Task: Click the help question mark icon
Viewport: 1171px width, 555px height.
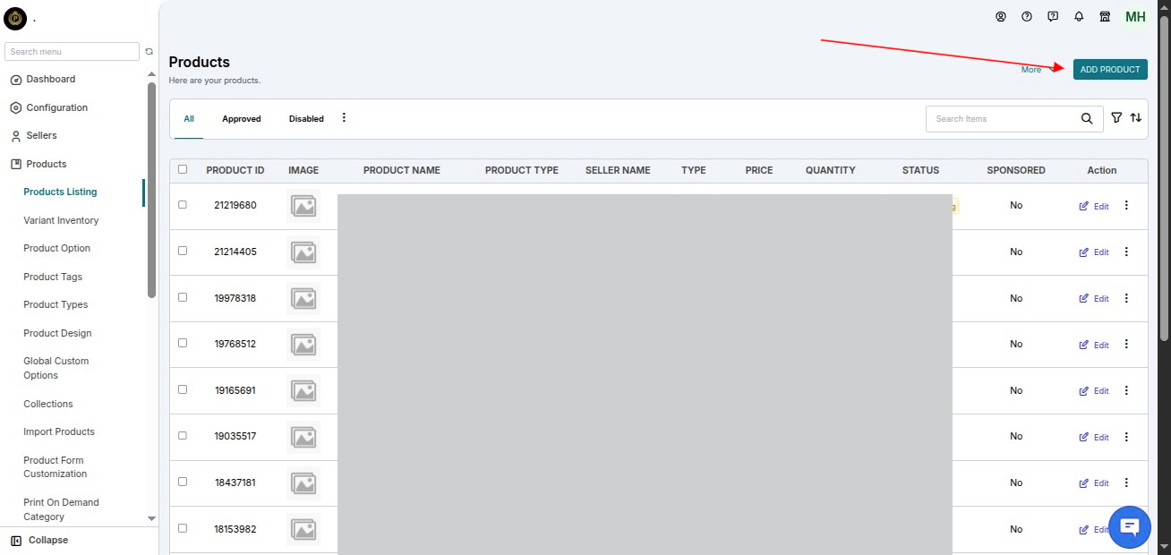Action: [x=1027, y=17]
